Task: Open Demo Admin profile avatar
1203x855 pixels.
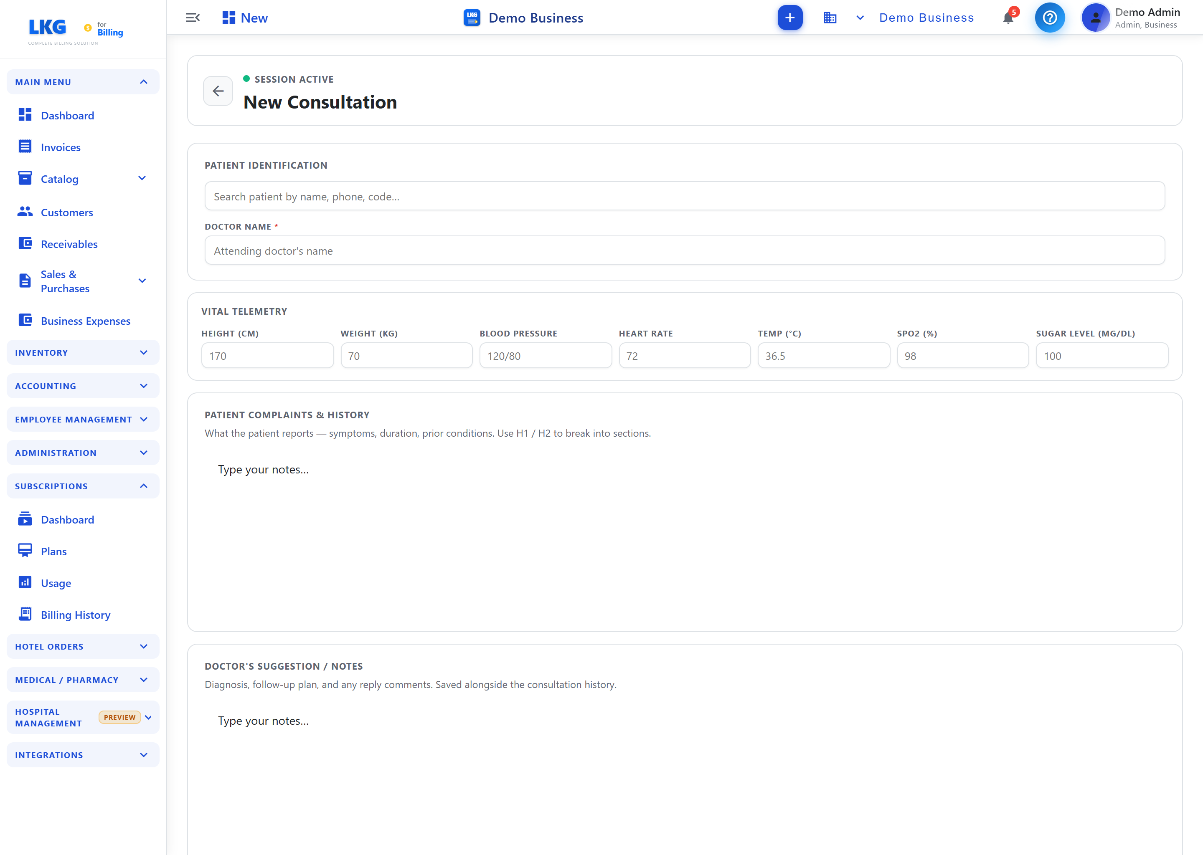Action: (1096, 18)
